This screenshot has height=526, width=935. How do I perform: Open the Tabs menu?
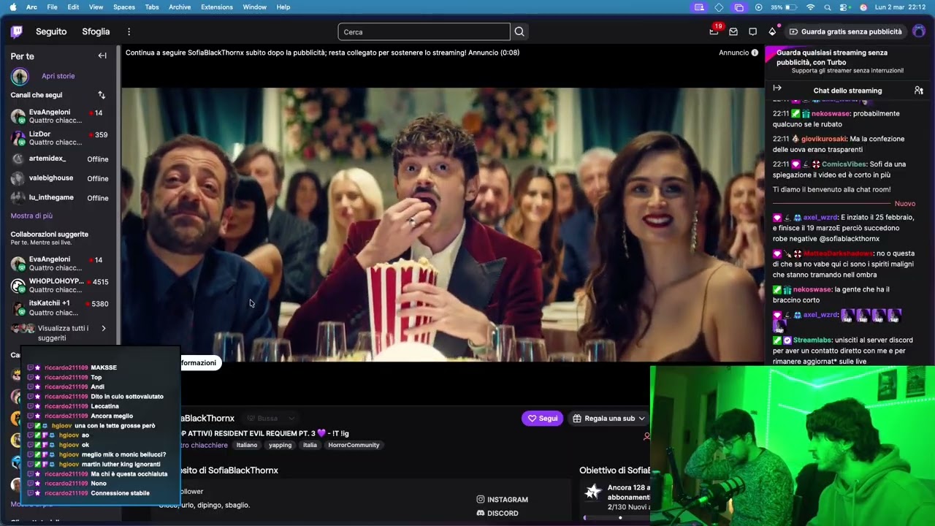tap(152, 7)
